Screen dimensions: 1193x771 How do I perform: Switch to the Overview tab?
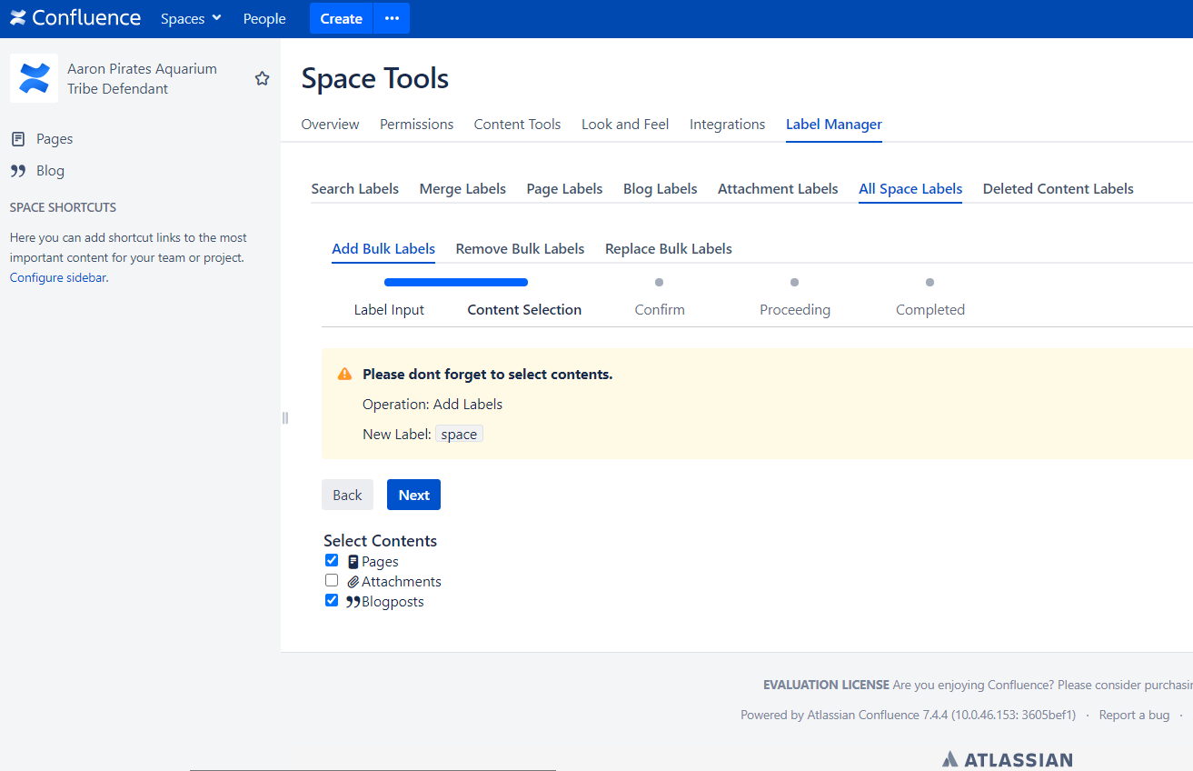[330, 125]
